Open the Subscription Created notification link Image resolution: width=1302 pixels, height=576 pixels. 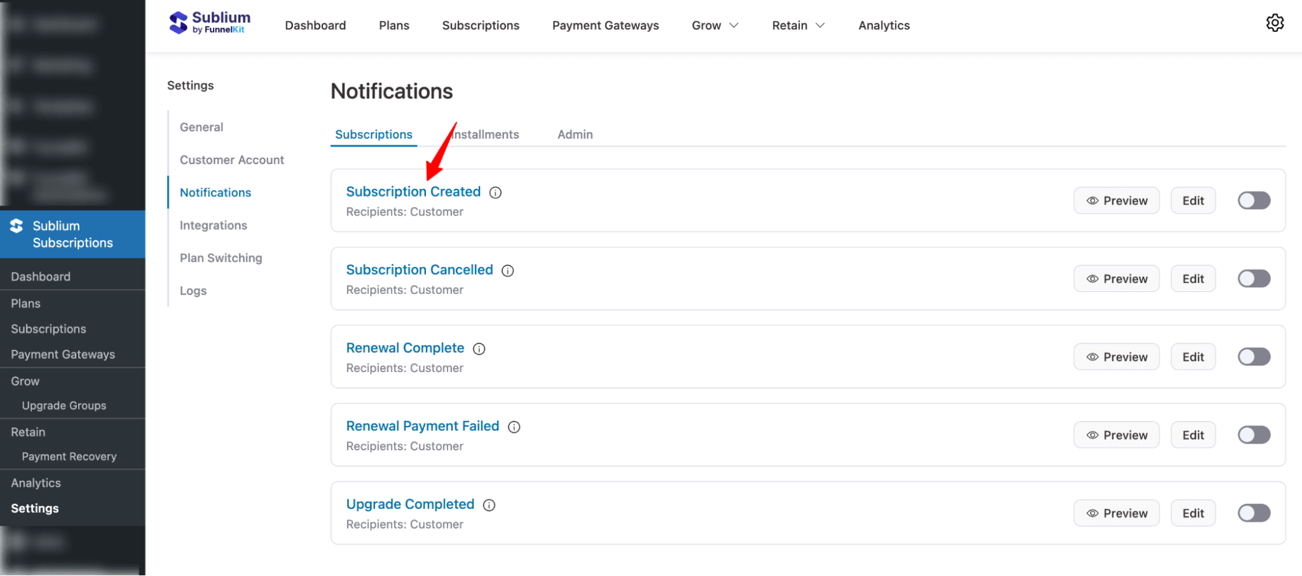(413, 191)
